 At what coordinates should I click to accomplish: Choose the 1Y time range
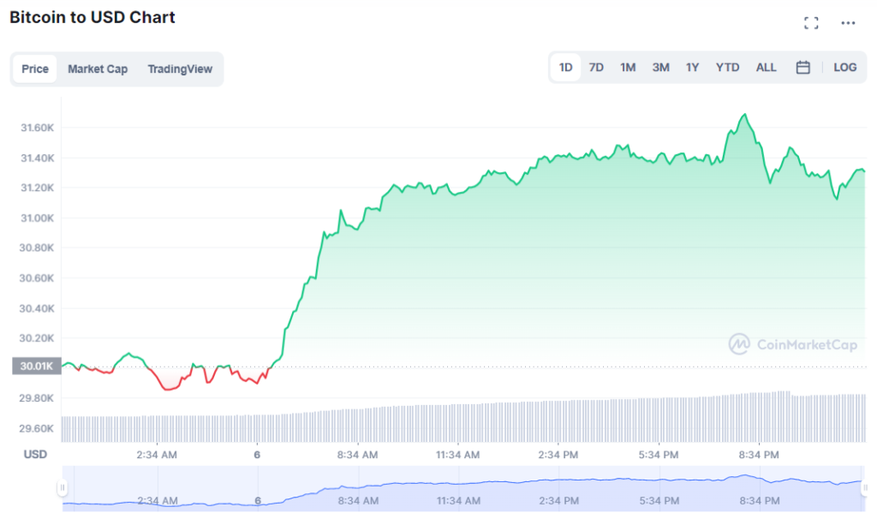(x=692, y=68)
